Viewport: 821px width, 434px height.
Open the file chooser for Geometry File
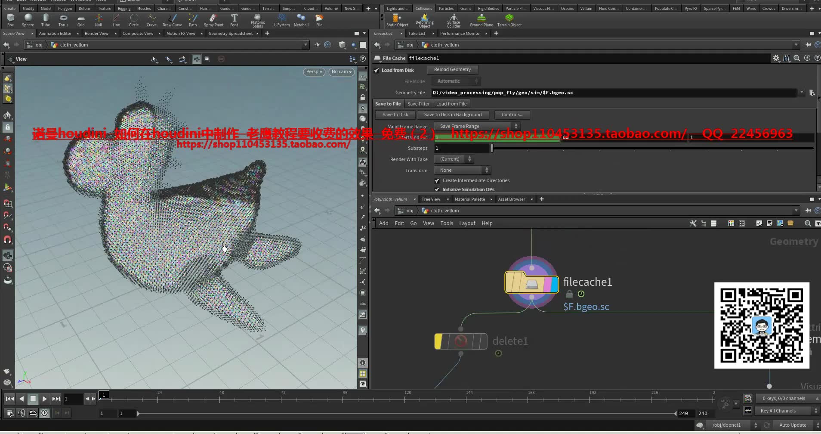click(x=812, y=93)
